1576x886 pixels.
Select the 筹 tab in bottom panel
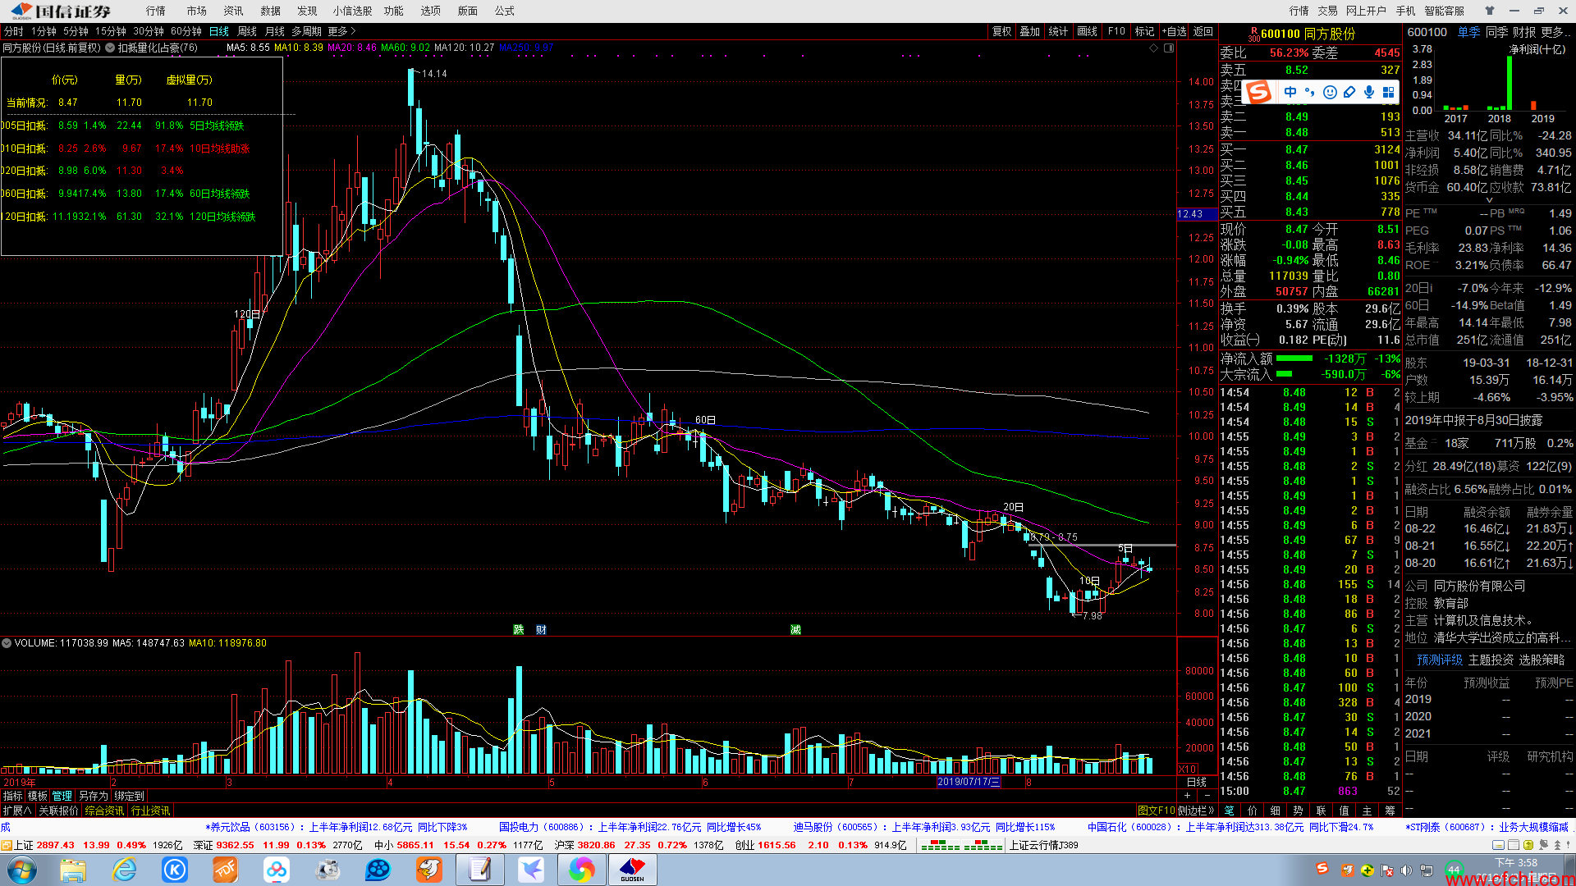point(1390,811)
